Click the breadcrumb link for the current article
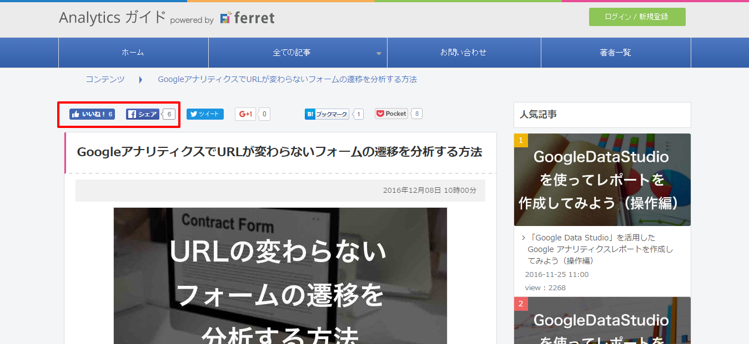The image size is (749, 344). click(288, 79)
